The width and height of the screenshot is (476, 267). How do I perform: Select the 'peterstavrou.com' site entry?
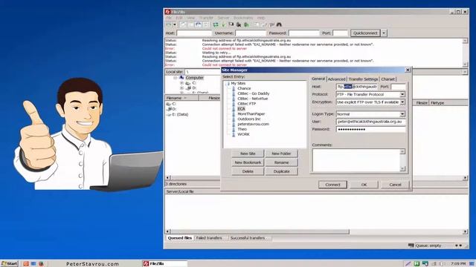tap(253, 124)
